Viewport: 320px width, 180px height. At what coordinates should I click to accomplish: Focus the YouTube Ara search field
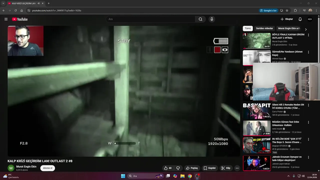(150, 19)
